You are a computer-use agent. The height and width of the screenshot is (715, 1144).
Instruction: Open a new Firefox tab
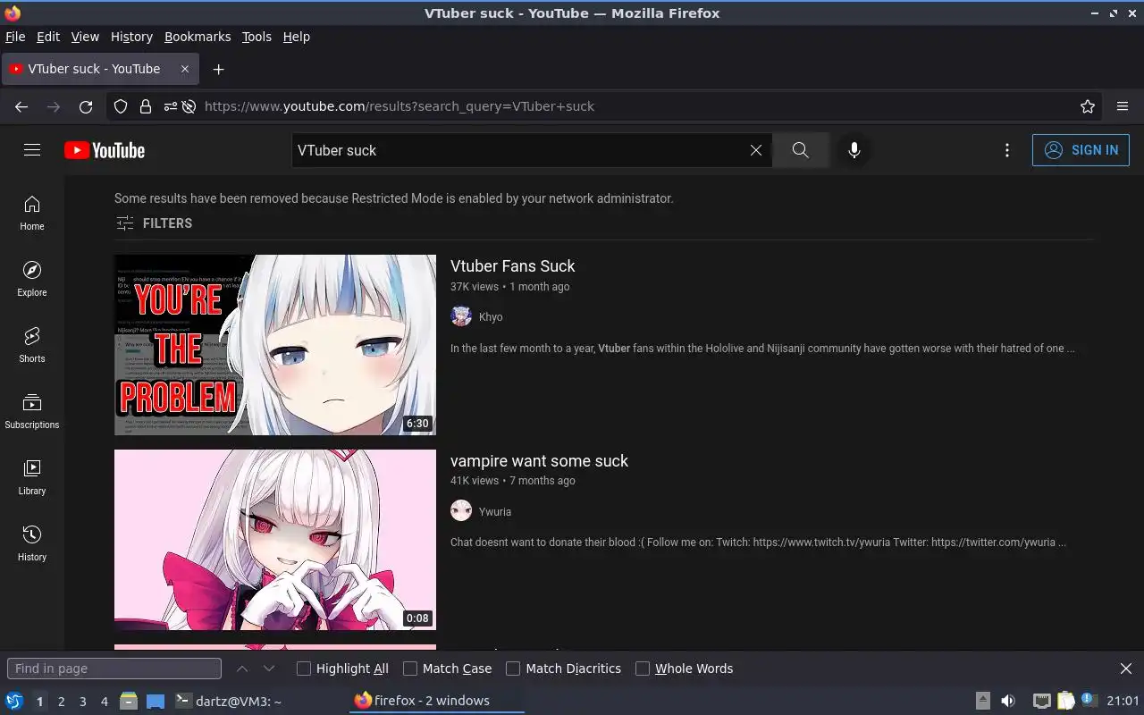click(x=218, y=69)
